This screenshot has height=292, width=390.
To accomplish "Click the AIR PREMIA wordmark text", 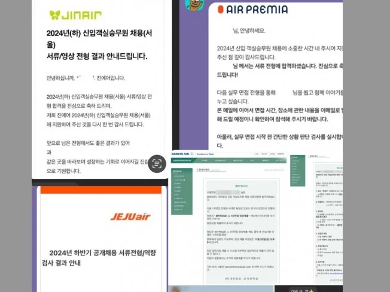I will point(259,10).
